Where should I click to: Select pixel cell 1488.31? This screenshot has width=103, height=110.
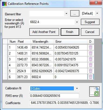(23, 53)
